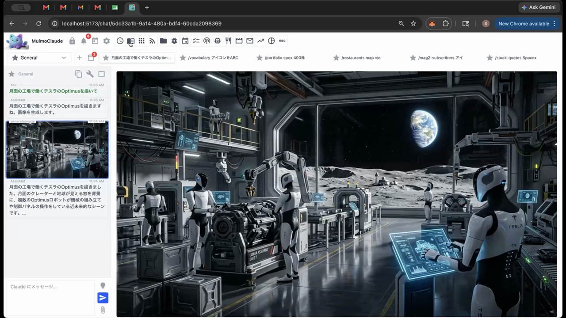Select the 月面の工場で働くテスラのOptim... tab
The width and height of the screenshot is (566, 318).
click(137, 58)
